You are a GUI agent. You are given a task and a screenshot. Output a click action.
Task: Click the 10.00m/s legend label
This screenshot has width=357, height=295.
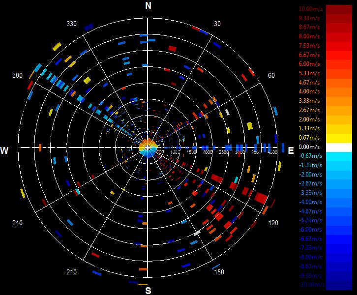[311, 9]
